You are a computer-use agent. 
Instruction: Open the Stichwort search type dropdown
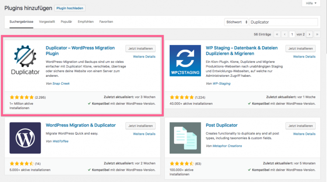236,22
